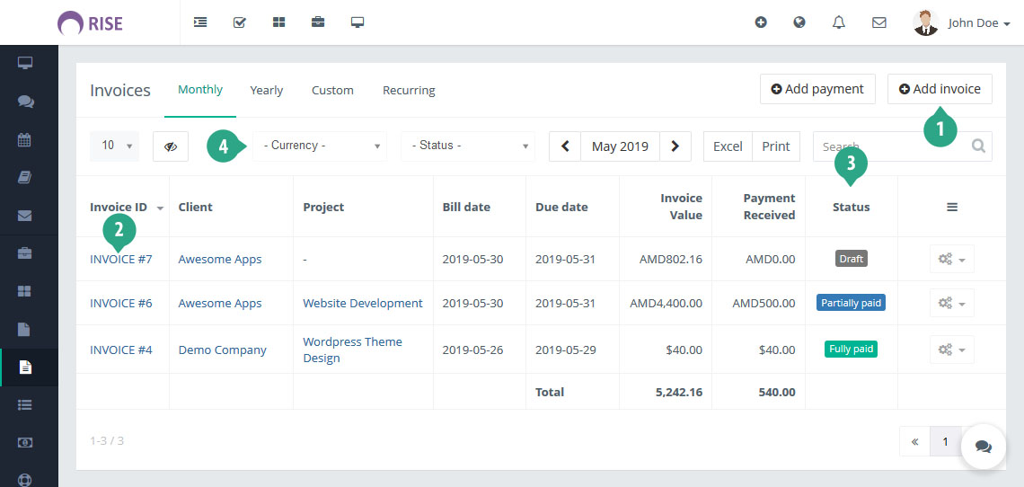1024x487 pixels.
Task: Open the floating chat bubble button
Action: tap(984, 447)
